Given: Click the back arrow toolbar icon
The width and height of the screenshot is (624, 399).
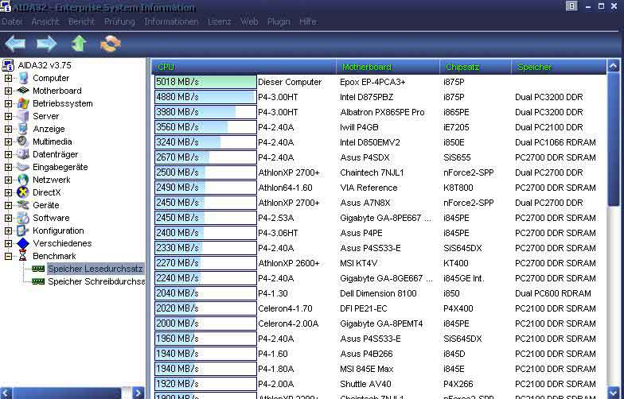Looking at the screenshot, I should (15, 43).
